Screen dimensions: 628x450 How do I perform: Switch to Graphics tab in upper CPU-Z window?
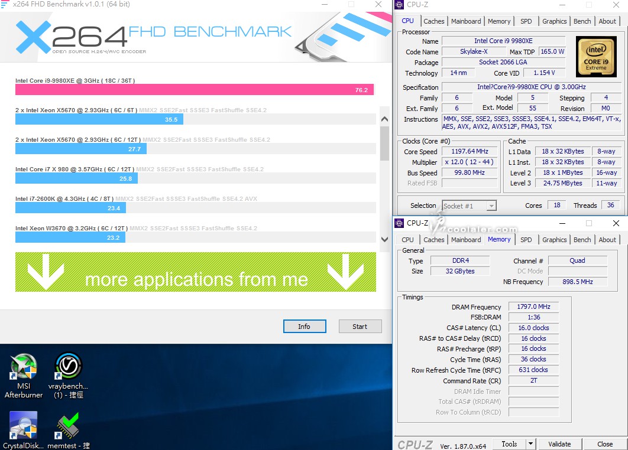point(554,21)
